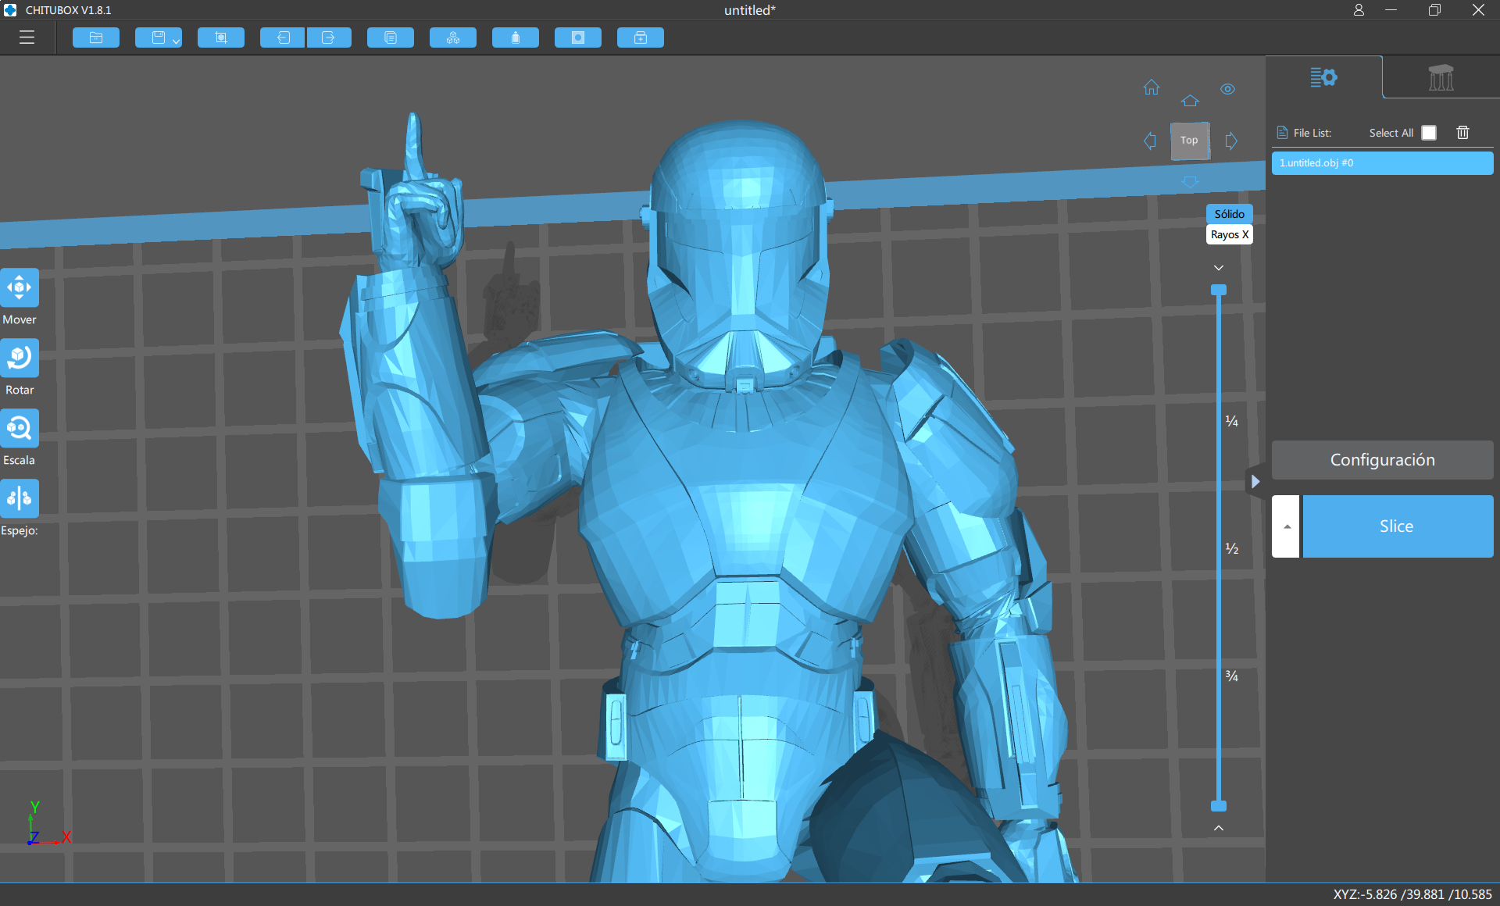Select the Espejo mirror tool
This screenshot has width=1500, height=906.
pyautogui.click(x=20, y=499)
